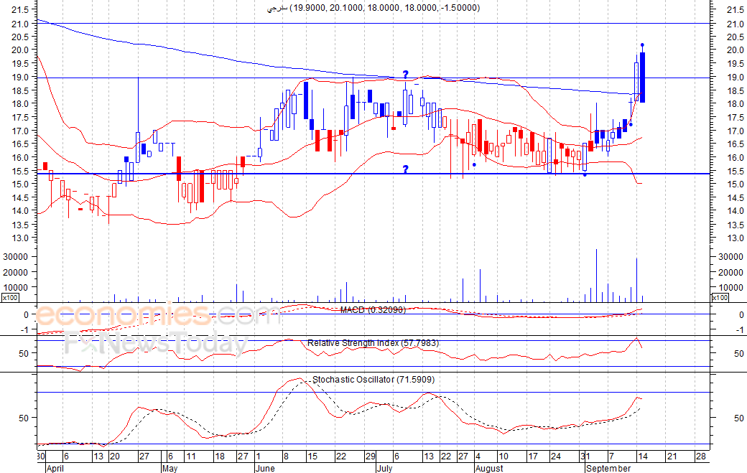This screenshot has width=747, height=473.
Task: Click the September label on the time axis
Action: pos(608,468)
